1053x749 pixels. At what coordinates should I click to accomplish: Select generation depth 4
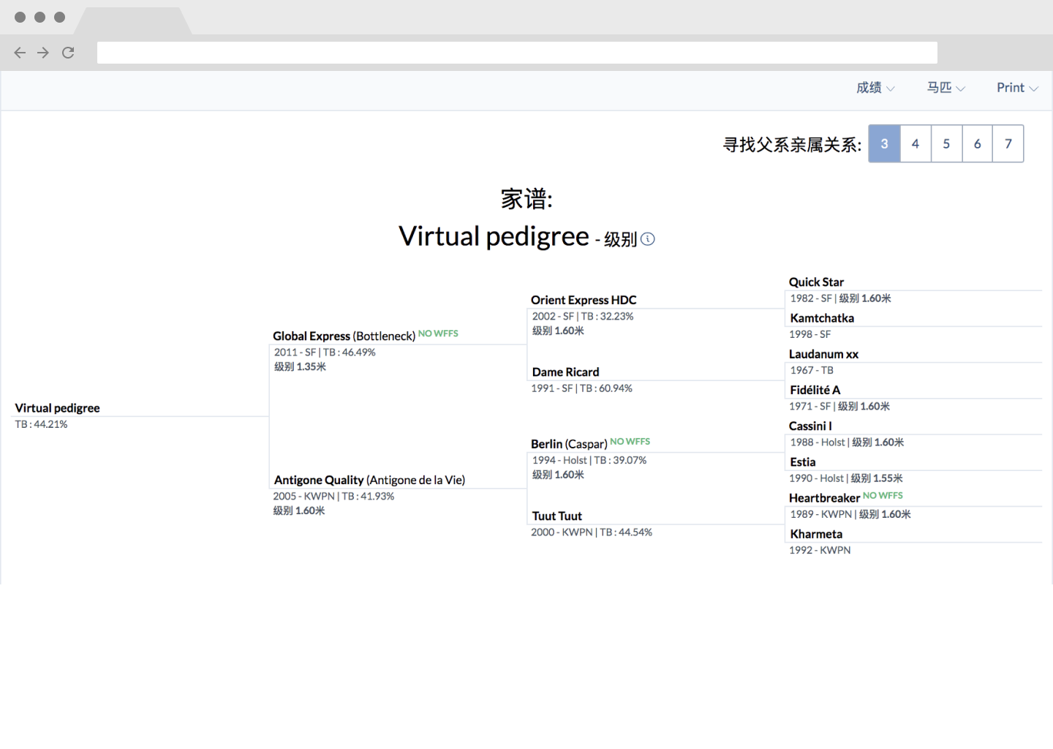[x=916, y=143]
